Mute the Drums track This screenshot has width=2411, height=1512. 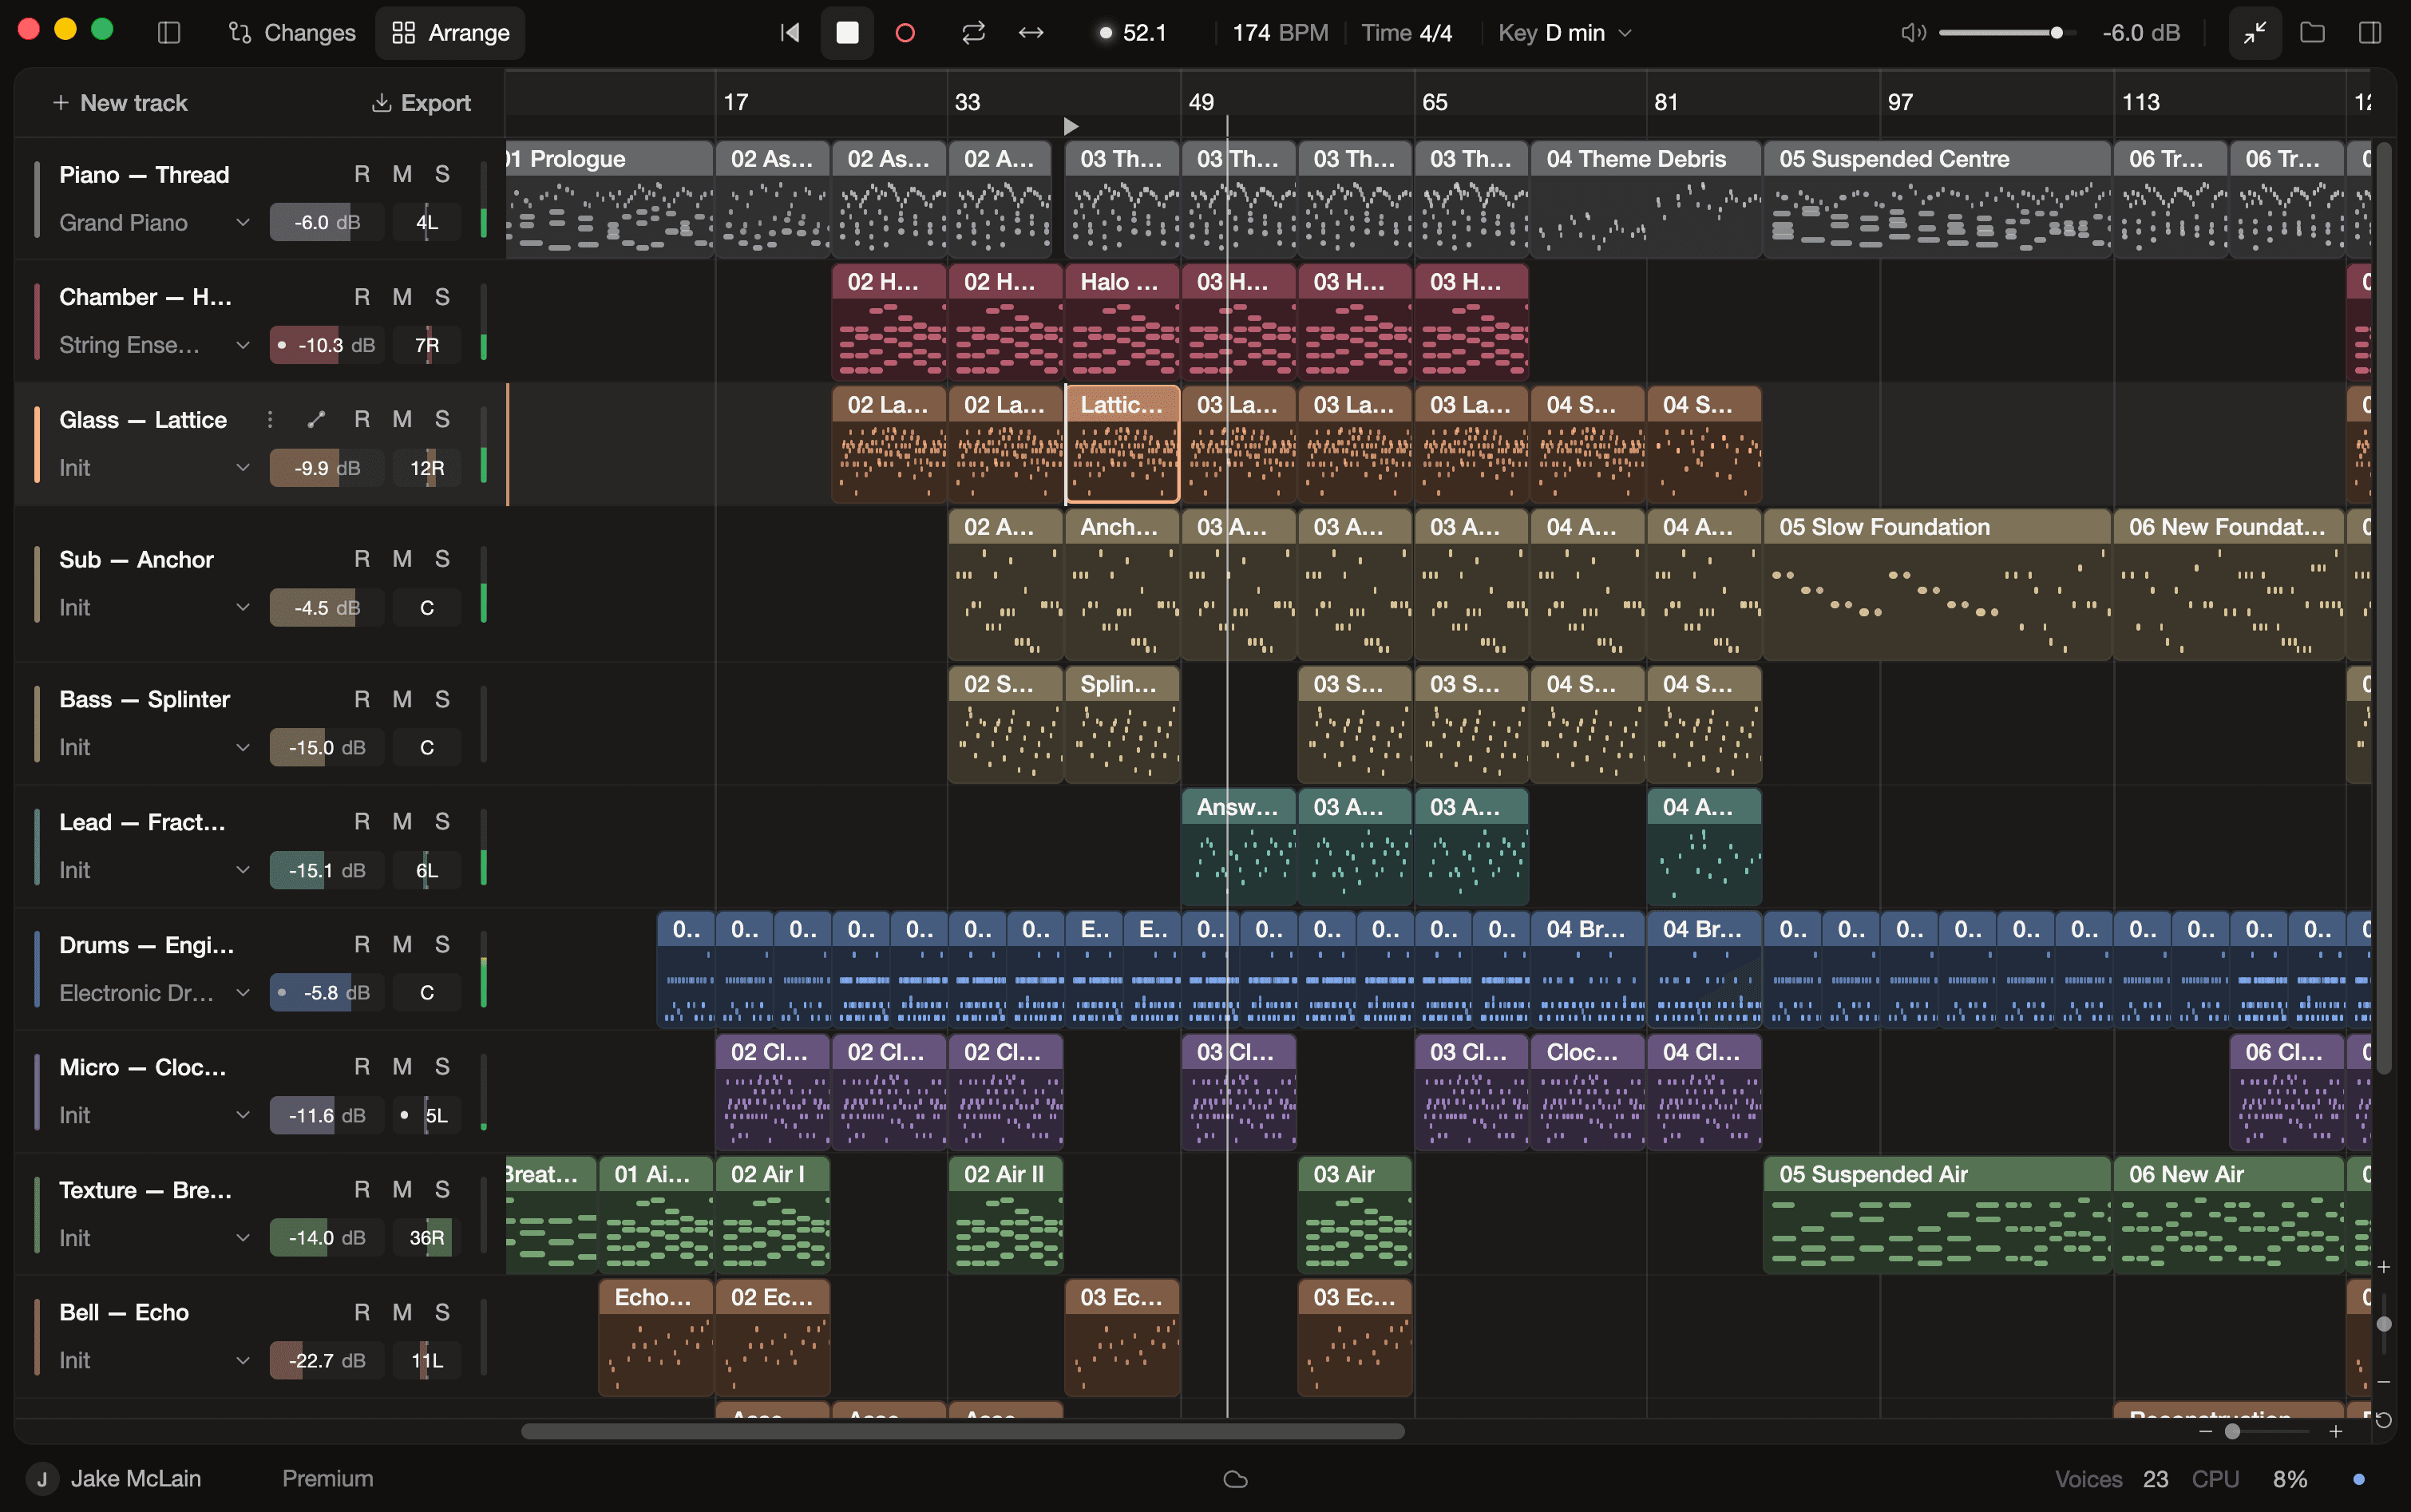click(x=402, y=944)
